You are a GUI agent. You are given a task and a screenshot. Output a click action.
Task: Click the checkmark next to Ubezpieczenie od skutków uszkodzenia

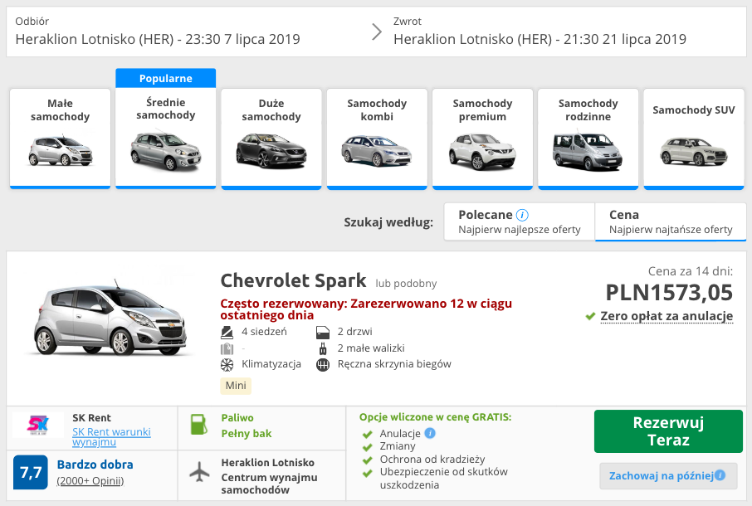click(x=368, y=474)
